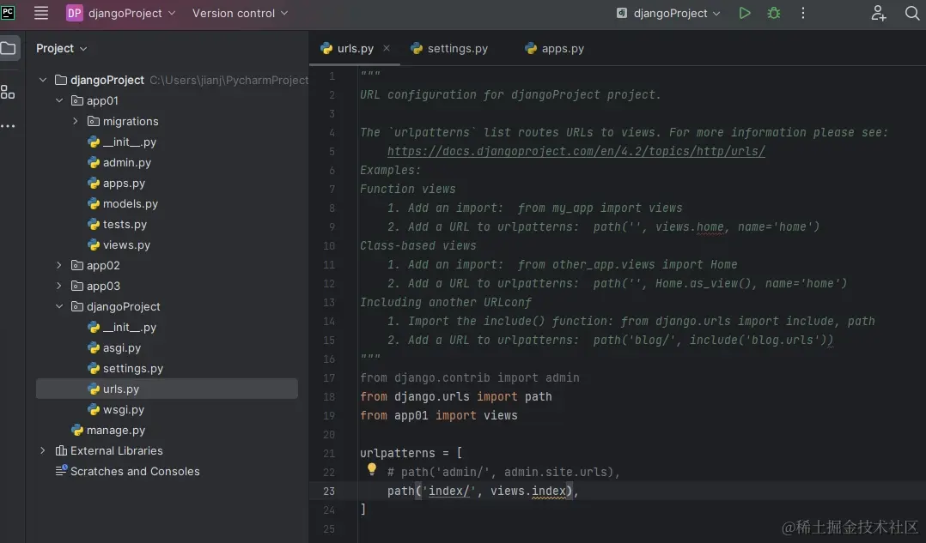
Task: Expand the app02 folder
Action: (59, 265)
